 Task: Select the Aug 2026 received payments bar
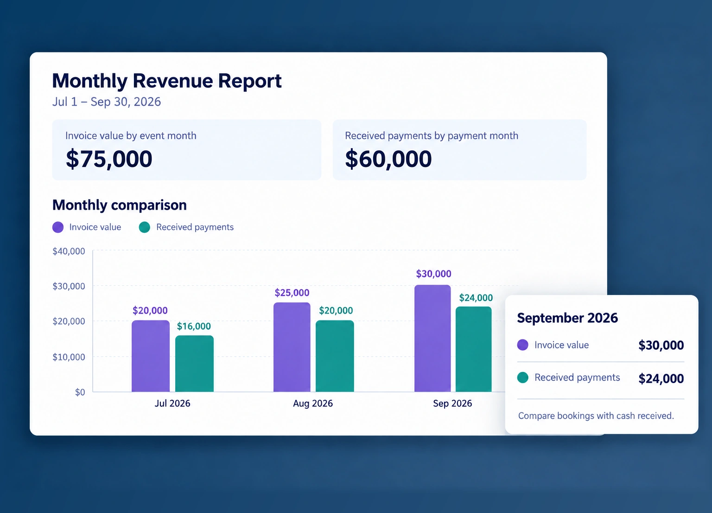coord(335,356)
